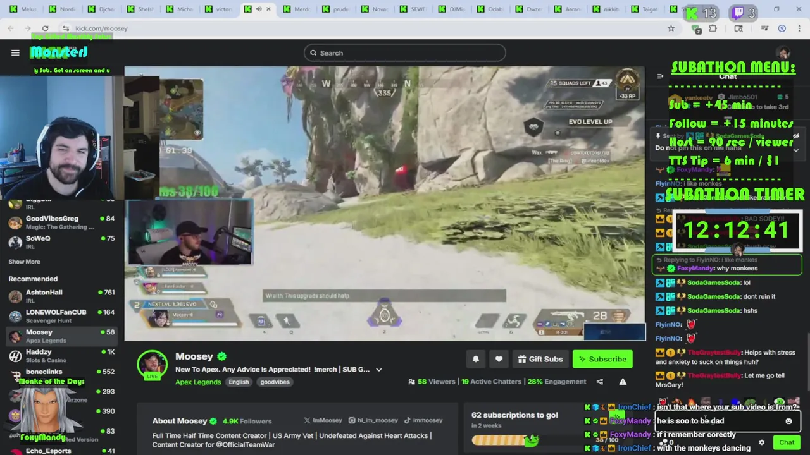Open site information next to the URL

click(66, 28)
